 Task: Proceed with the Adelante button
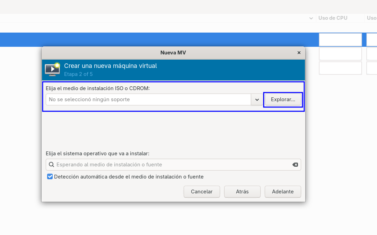(x=283, y=192)
